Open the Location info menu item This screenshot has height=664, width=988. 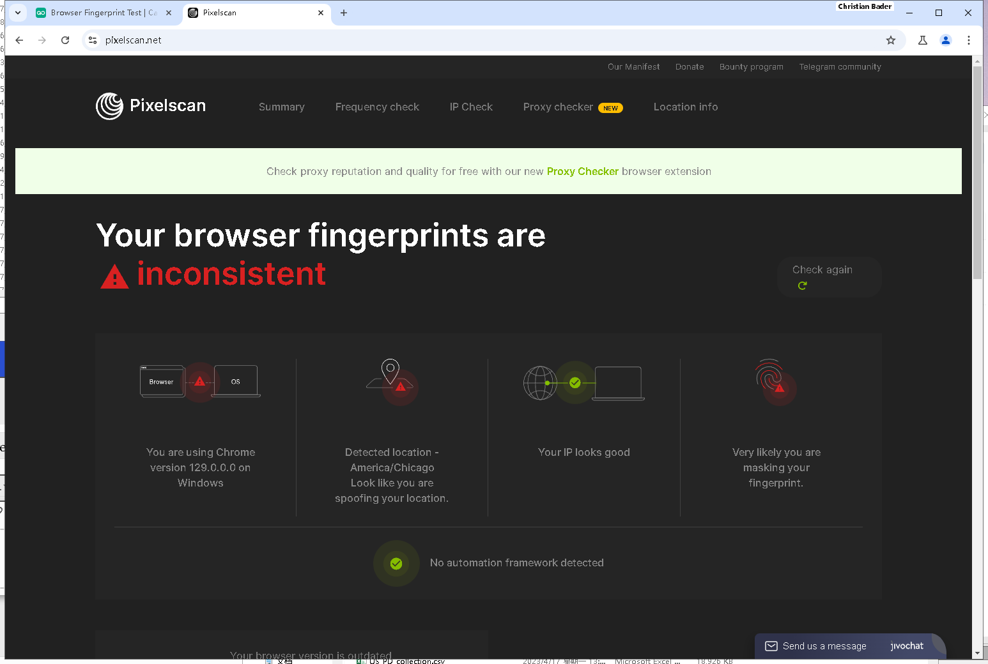click(x=686, y=107)
